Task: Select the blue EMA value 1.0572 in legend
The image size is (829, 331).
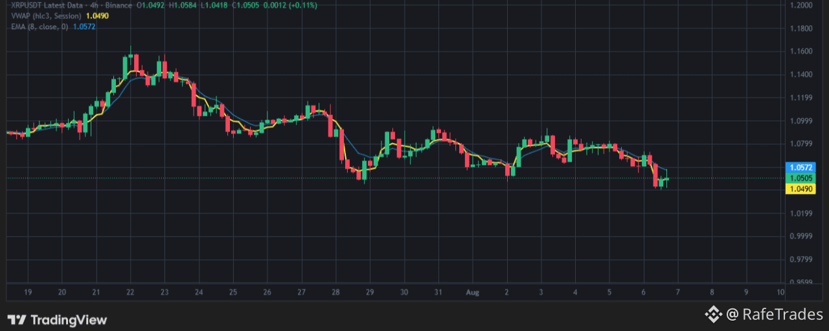Action: click(84, 26)
